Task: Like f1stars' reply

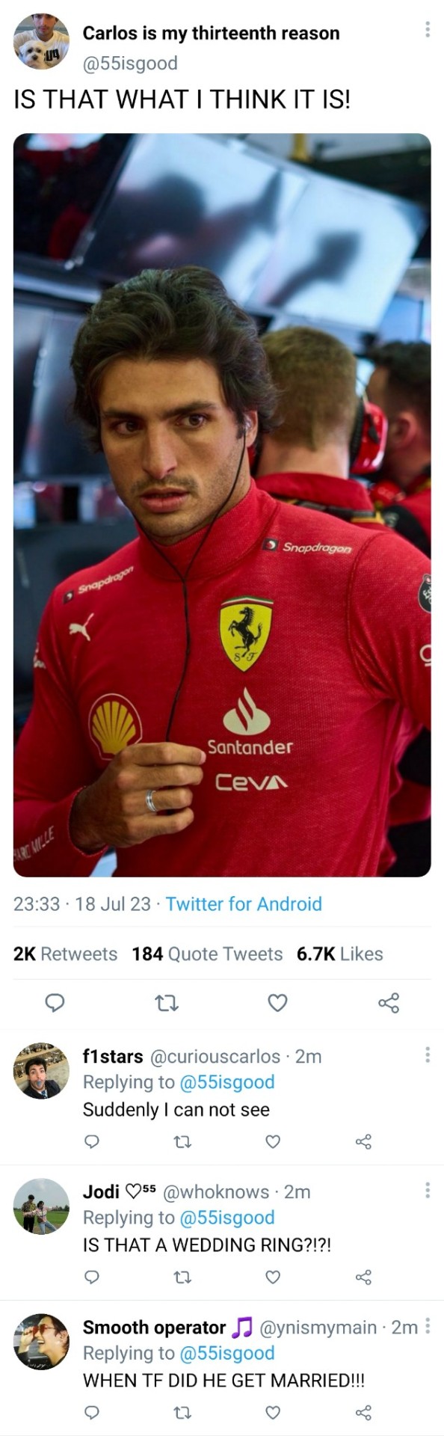Action: pos(273,1141)
